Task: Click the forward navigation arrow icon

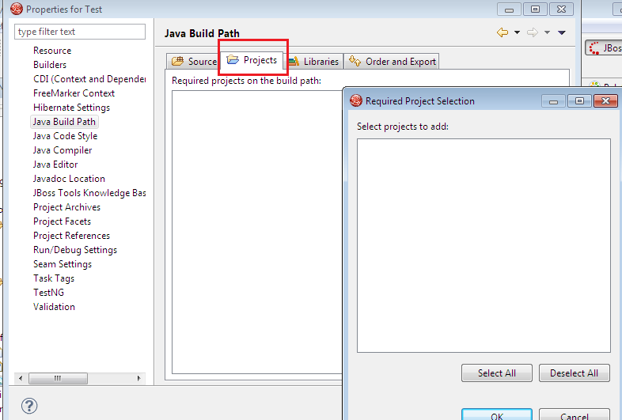Action: pos(533,32)
